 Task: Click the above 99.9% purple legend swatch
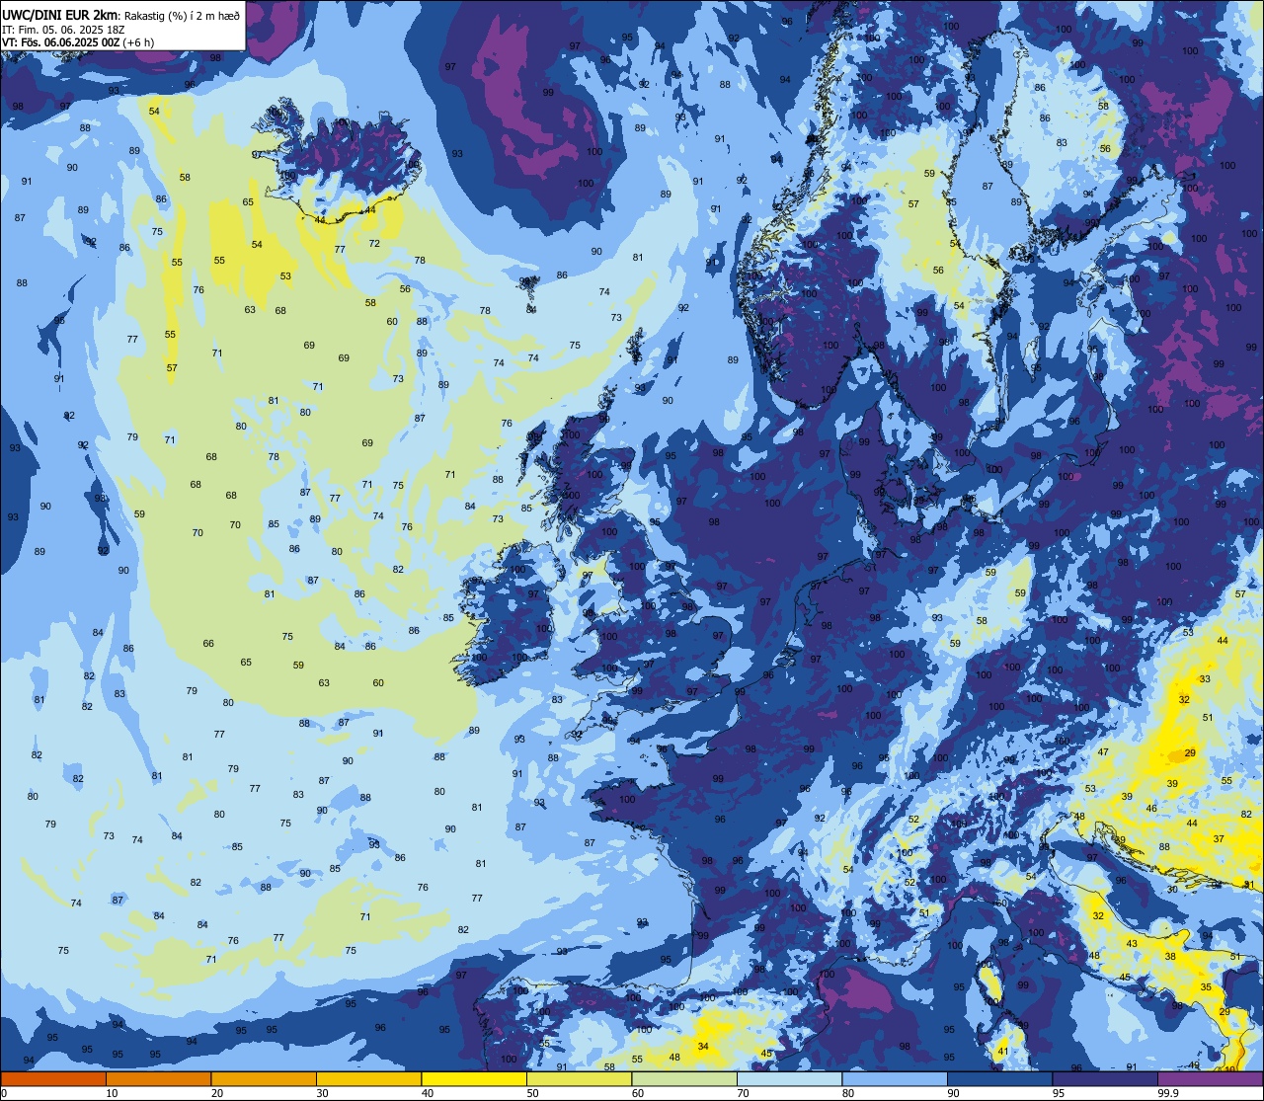pos(1210,1078)
